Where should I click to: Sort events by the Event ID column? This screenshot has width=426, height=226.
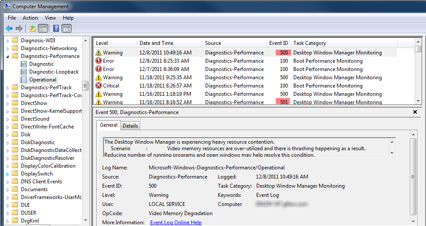coord(278,43)
